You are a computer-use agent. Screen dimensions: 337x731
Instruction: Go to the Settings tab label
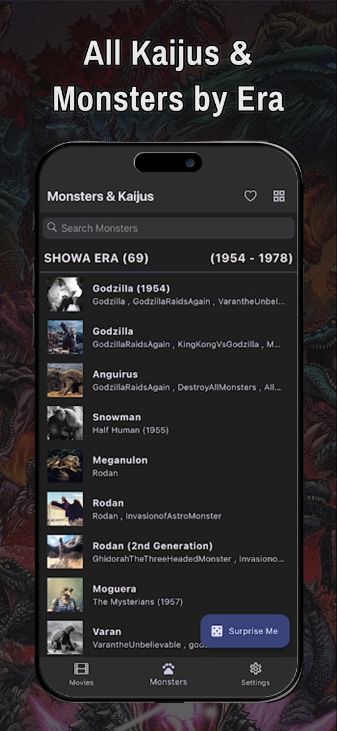point(255,682)
